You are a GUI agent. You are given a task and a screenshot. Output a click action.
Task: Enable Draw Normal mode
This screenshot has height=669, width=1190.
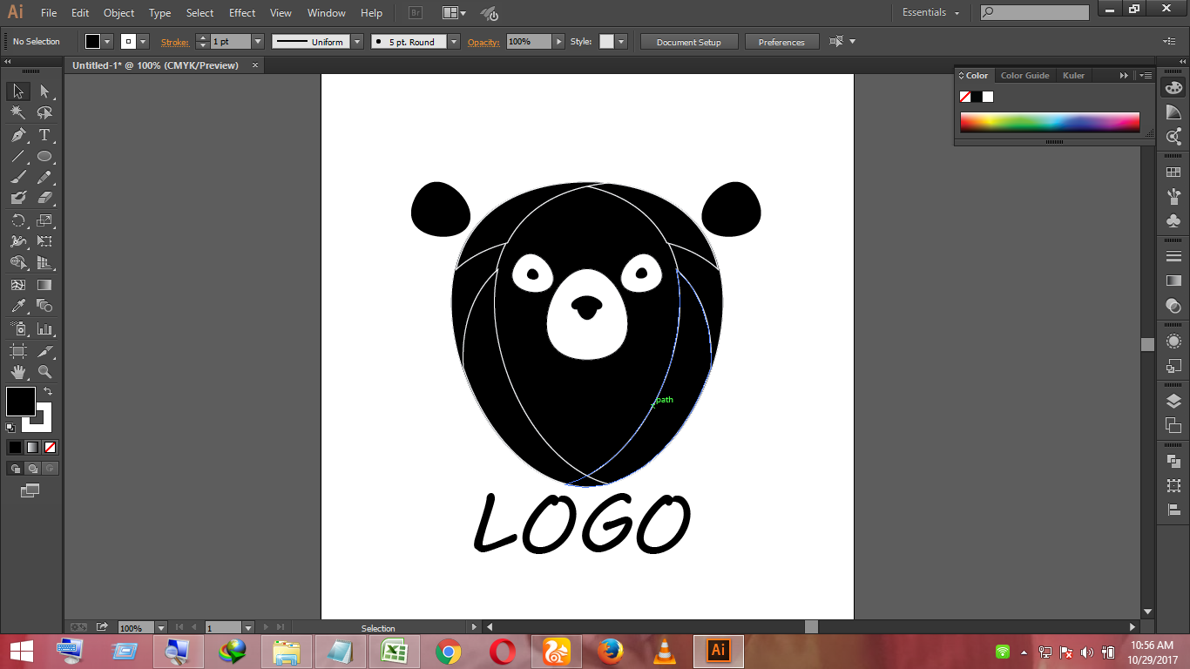click(15, 469)
